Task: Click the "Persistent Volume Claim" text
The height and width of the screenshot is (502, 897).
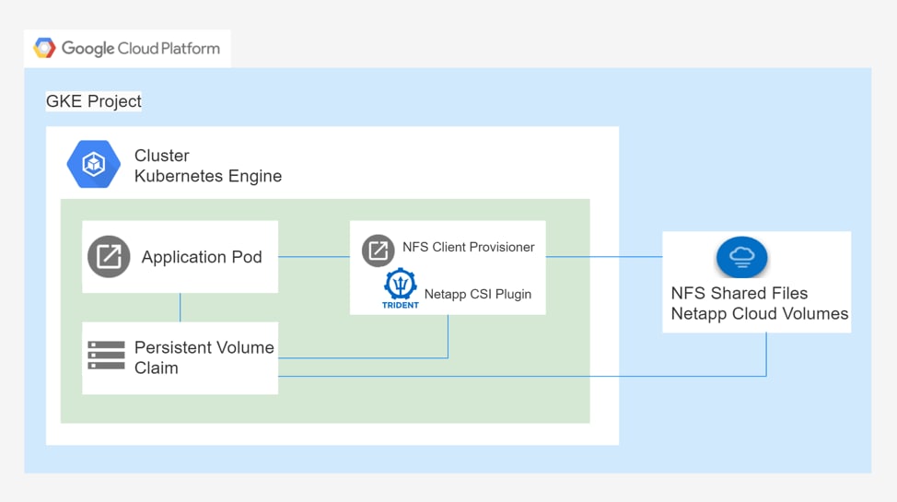Action: [204, 357]
